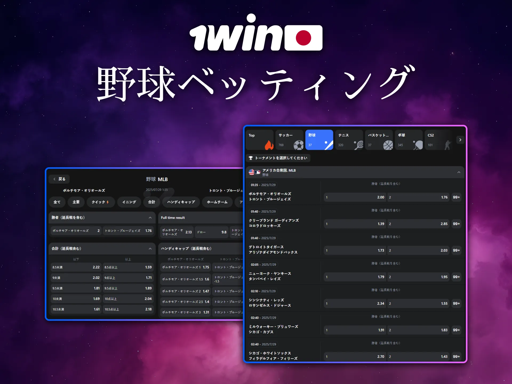The image size is (512, 384).
Task: Bet team 2 at 1.95 タンパベイ・レイズ match
Action: click(418, 277)
